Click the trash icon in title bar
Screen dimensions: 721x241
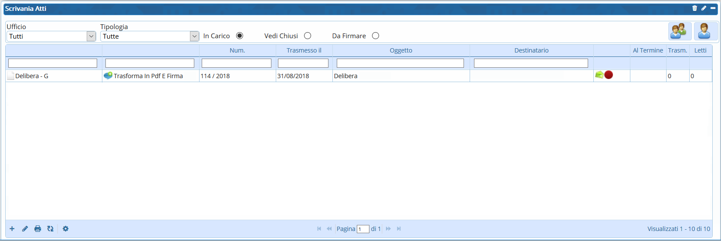694,8
